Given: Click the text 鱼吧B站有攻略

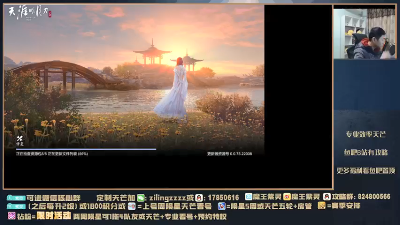Looking at the screenshot, I should [x=366, y=152].
